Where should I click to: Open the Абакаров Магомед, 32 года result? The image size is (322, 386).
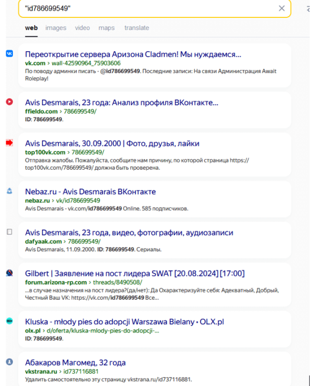pyautogui.click(x=75, y=362)
